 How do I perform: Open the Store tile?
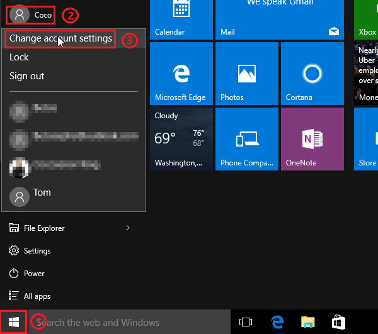click(366, 139)
